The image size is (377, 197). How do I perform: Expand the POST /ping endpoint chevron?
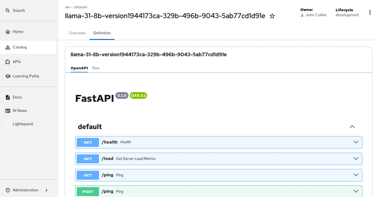356,191
